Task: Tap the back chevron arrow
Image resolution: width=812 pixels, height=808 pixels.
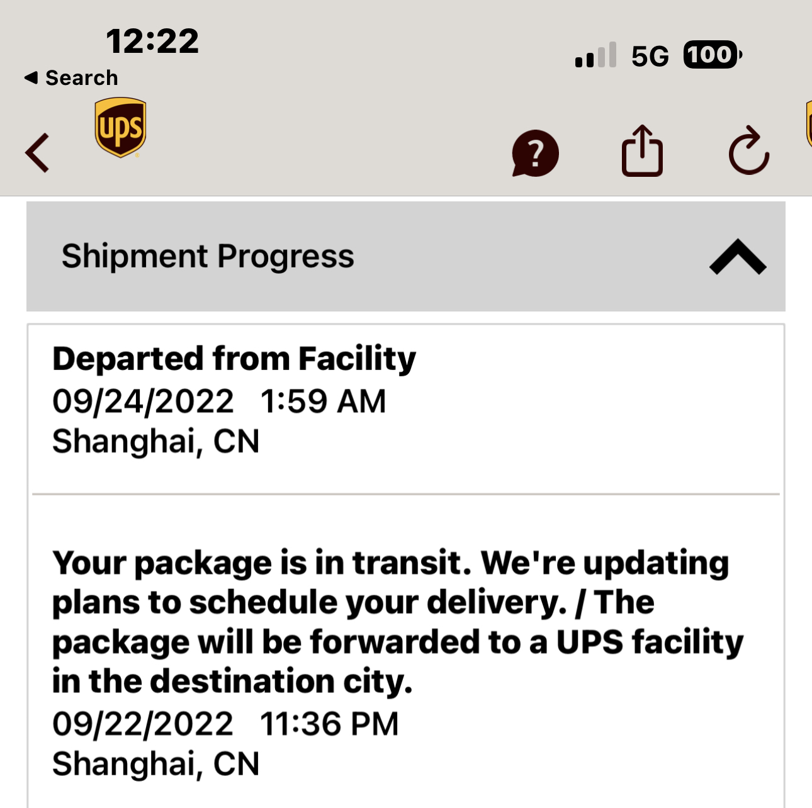Action: click(37, 153)
